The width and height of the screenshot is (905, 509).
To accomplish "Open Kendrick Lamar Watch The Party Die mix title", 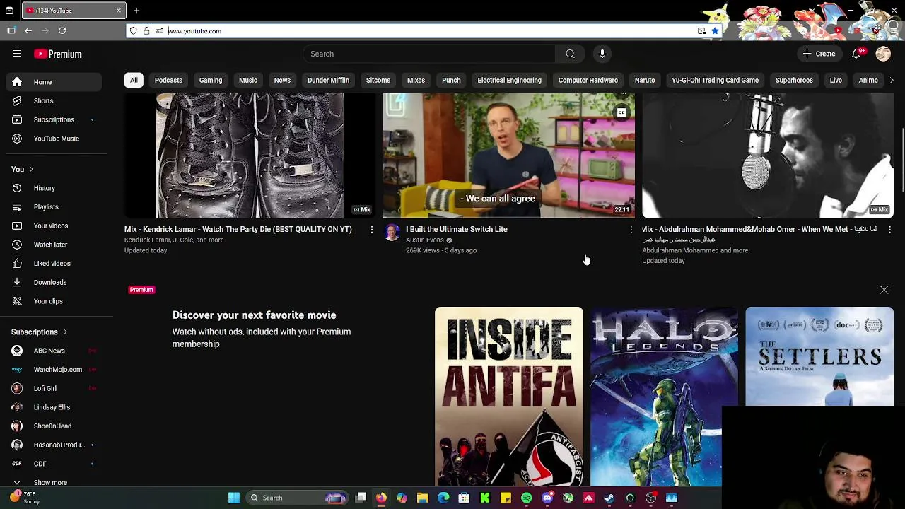I will pos(238,229).
